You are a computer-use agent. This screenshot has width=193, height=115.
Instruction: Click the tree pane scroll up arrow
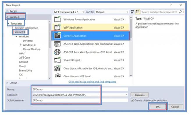coord(50,22)
